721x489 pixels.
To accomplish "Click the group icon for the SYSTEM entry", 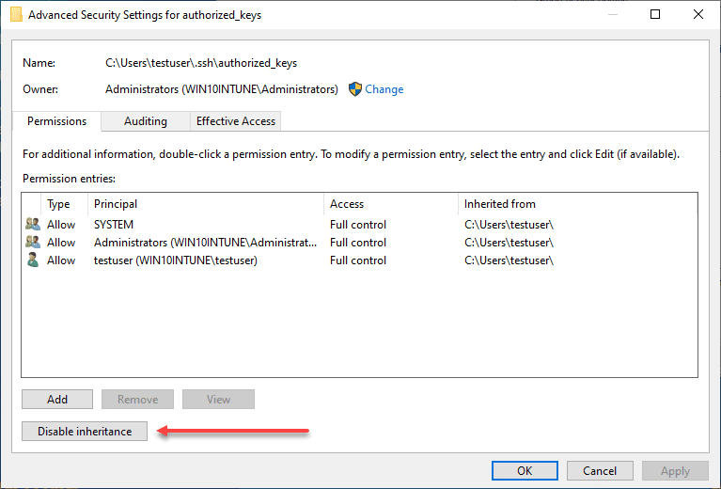I will [x=33, y=225].
